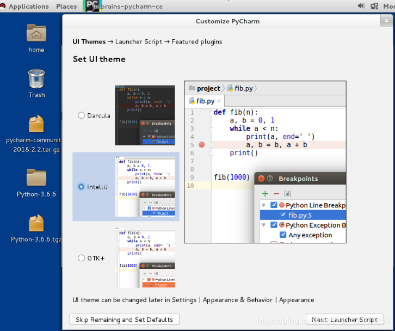
Task: Click the close x on the fib.py preview tab
Action: [219, 101]
